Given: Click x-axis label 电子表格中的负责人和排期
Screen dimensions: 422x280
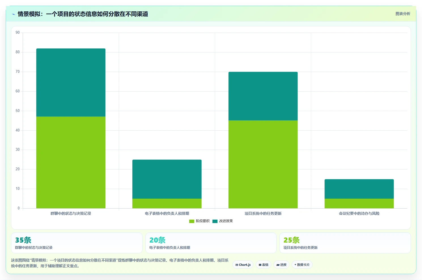Looking at the screenshot, I should pos(167,213).
